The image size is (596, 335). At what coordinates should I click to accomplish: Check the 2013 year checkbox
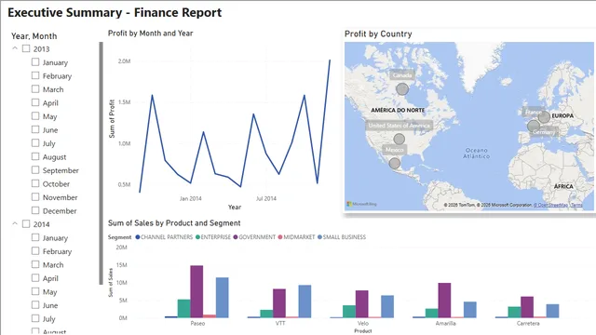pyautogui.click(x=26, y=48)
